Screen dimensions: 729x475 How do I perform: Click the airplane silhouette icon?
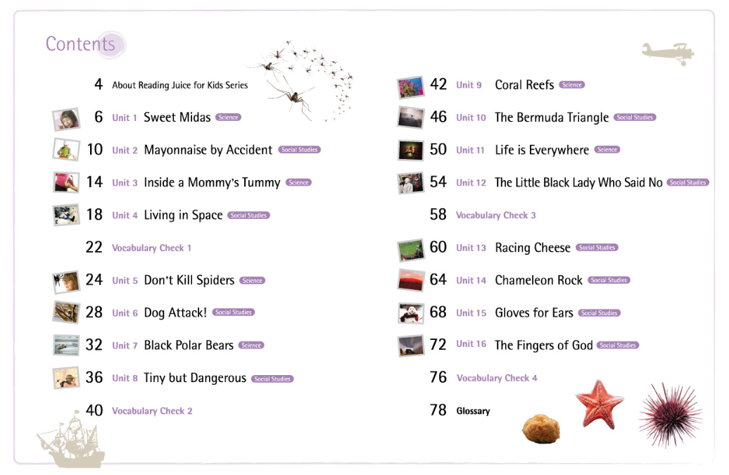click(x=668, y=53)
